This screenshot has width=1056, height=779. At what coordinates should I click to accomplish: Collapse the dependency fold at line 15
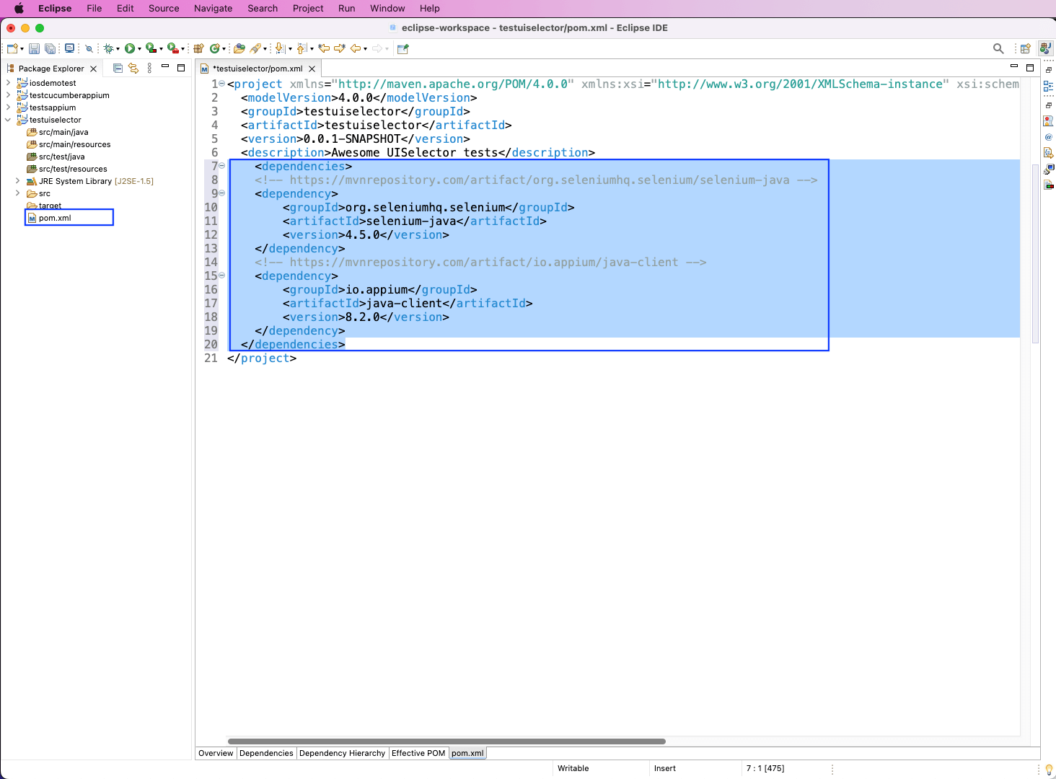(x=221, y=276)
